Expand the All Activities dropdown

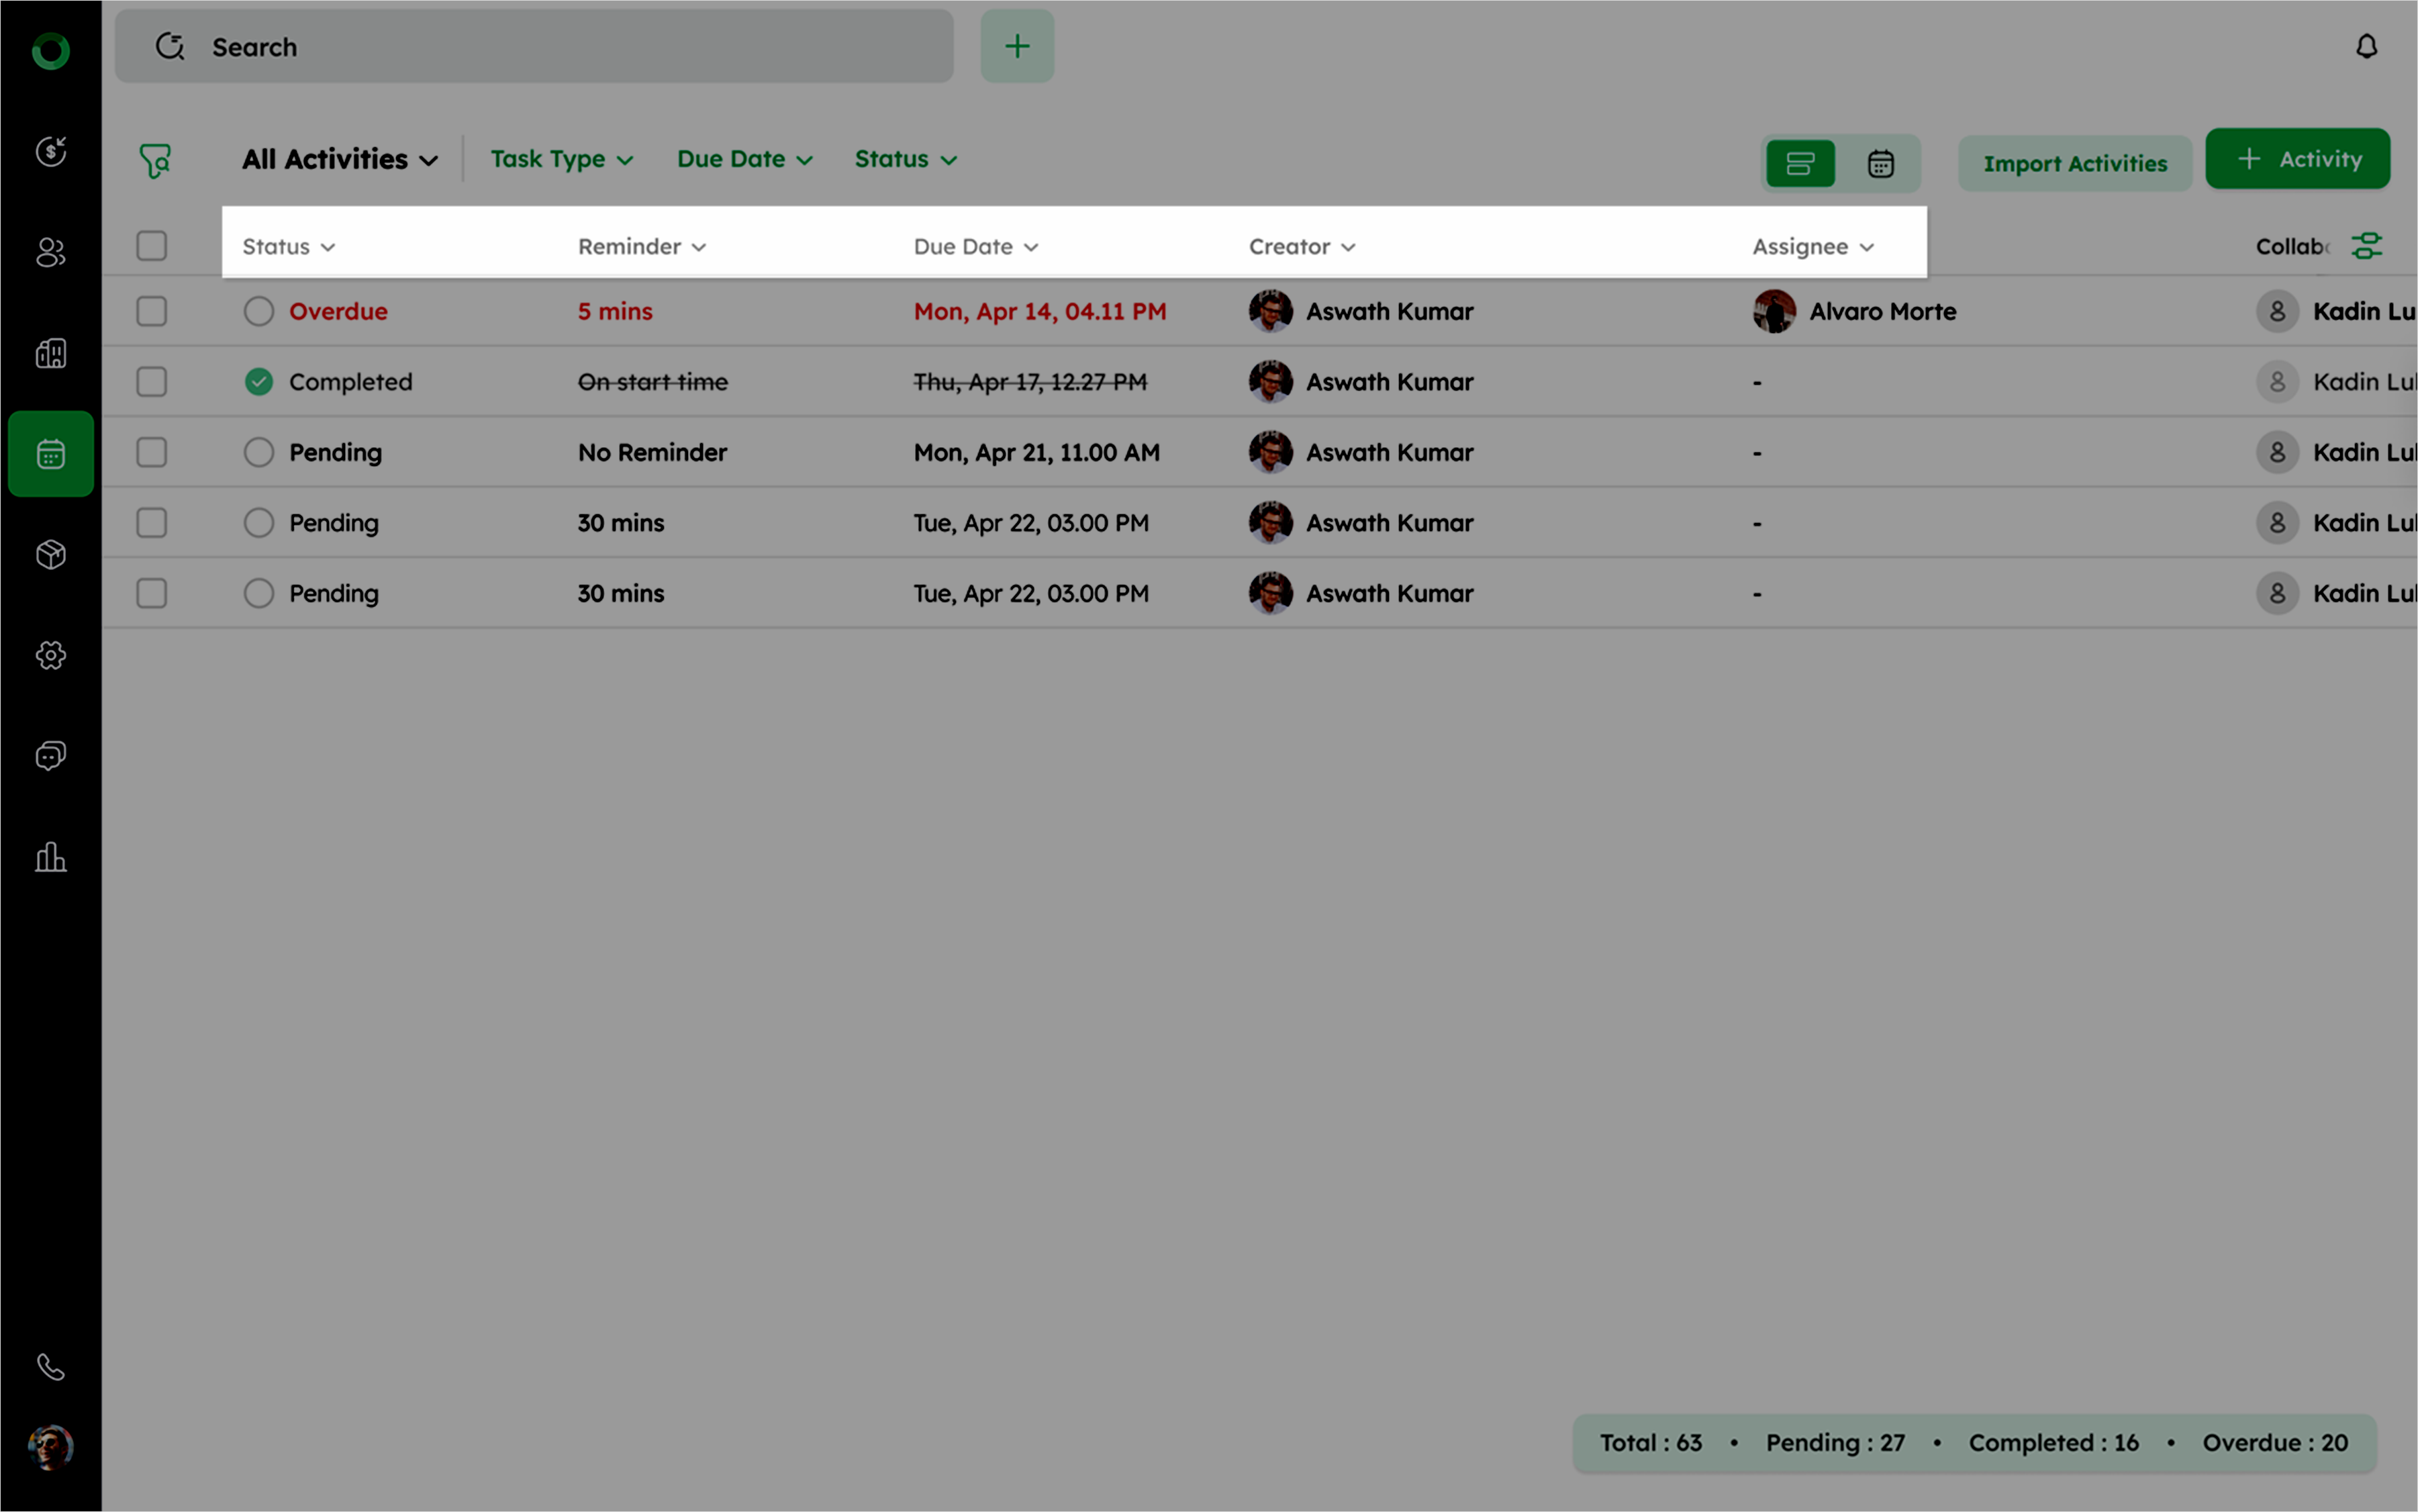pyautogui.click(x=340, y=160)
